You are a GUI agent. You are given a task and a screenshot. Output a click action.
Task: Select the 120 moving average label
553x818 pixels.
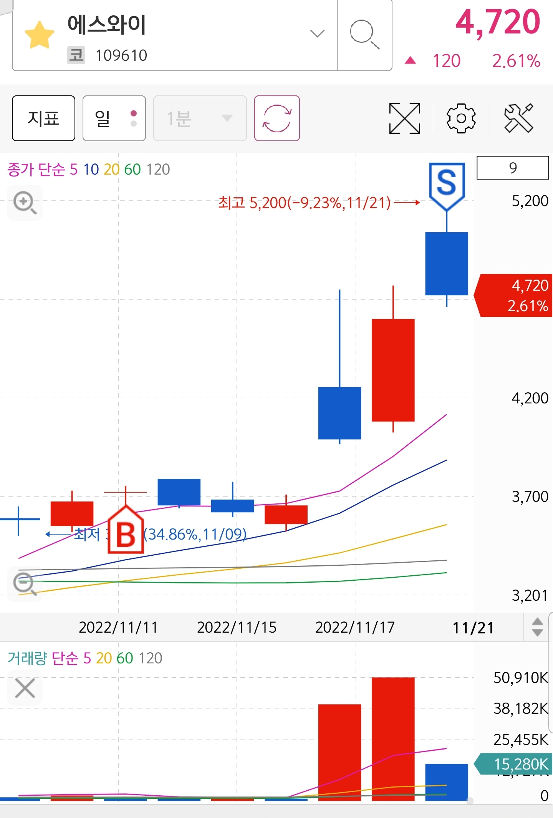[158, 169]
